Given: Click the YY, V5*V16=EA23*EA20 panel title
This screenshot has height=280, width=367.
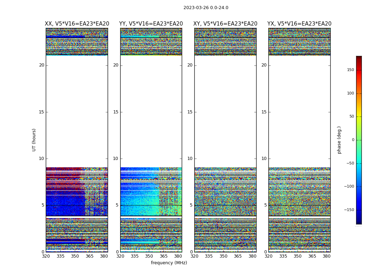Looking at the screenshot, I should click(x=151, y=24).
